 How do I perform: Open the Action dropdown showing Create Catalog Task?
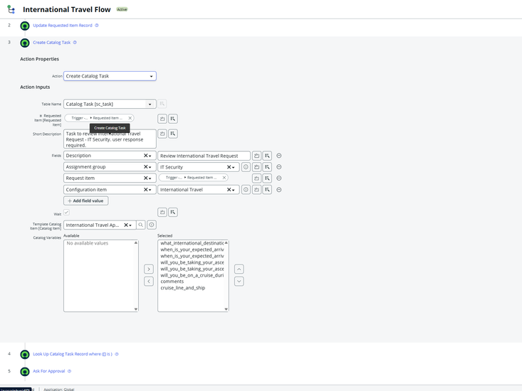click(110, 76)
